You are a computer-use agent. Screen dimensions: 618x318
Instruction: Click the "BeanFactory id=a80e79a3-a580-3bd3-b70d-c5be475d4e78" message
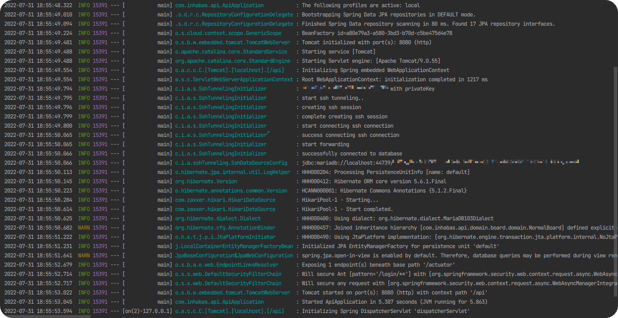(377, 33)
